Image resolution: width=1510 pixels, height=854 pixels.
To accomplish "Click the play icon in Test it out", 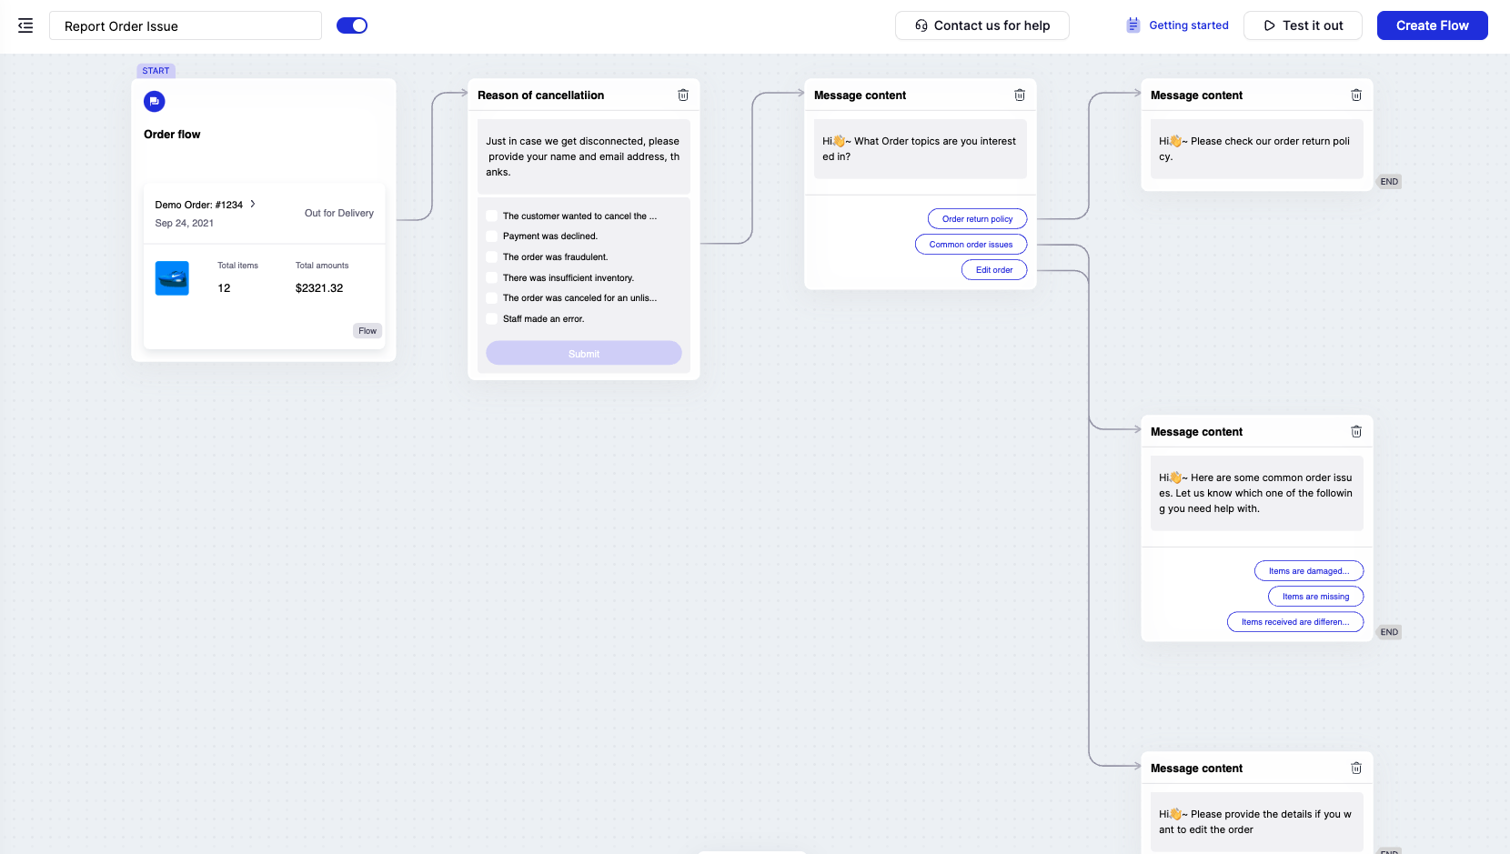I will coord(1269,25).
